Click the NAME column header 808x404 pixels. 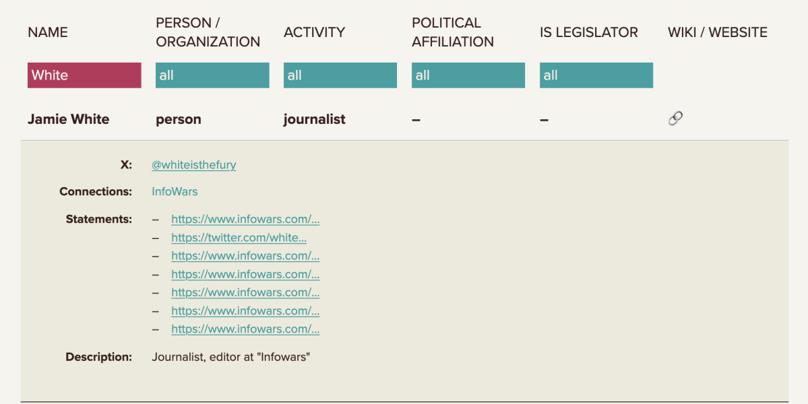point(48,32)
